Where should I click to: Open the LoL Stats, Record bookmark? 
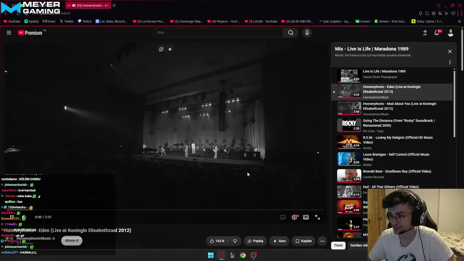click(111, 21)
